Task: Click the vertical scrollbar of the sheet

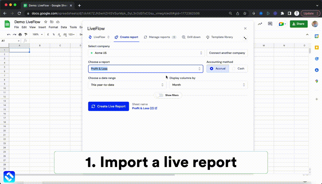Action: click(x=310, y=50)
